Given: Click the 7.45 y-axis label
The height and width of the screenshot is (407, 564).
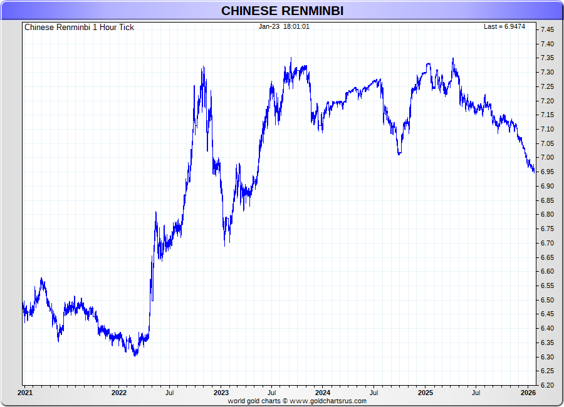Looking at the screenshot, I should tap(547, 30).
